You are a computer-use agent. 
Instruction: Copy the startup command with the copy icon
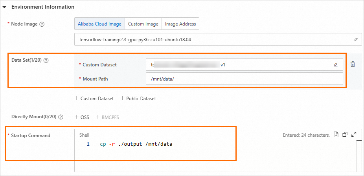[345, 134]
